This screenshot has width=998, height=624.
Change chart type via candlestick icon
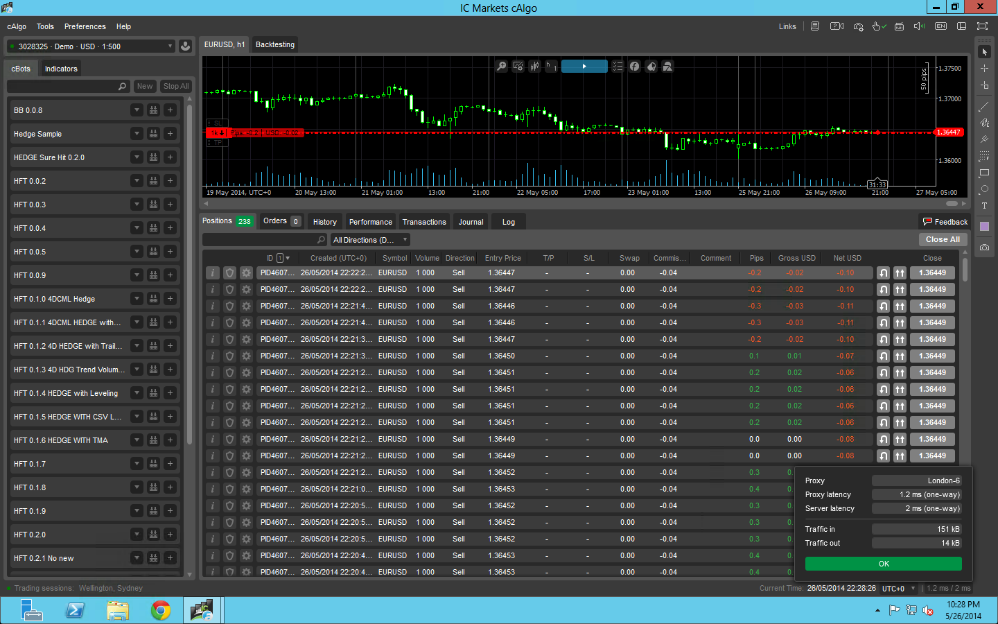pyautogui.click(x=535, y=67)
